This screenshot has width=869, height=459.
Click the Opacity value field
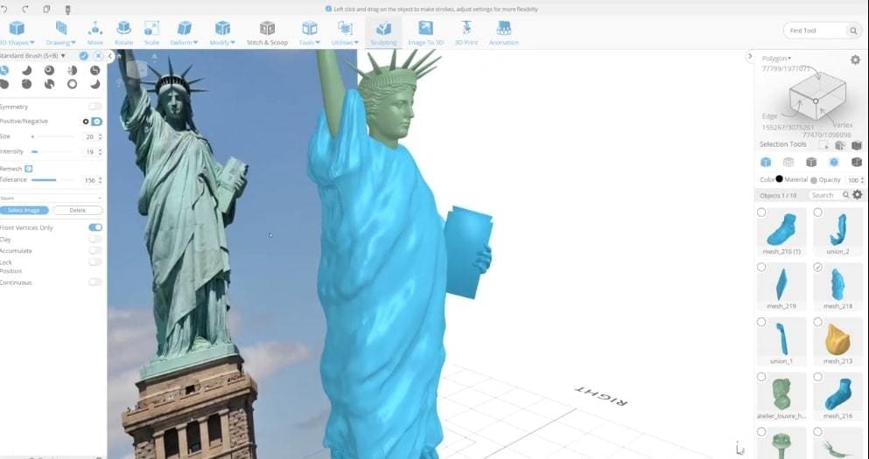point(853,180)
